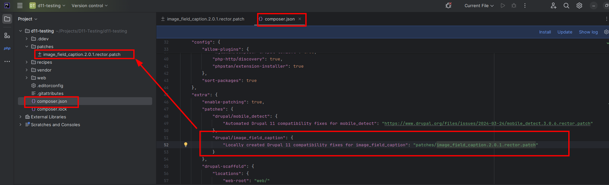
Task: Expand the vendor folder
Action: [27, 70]
